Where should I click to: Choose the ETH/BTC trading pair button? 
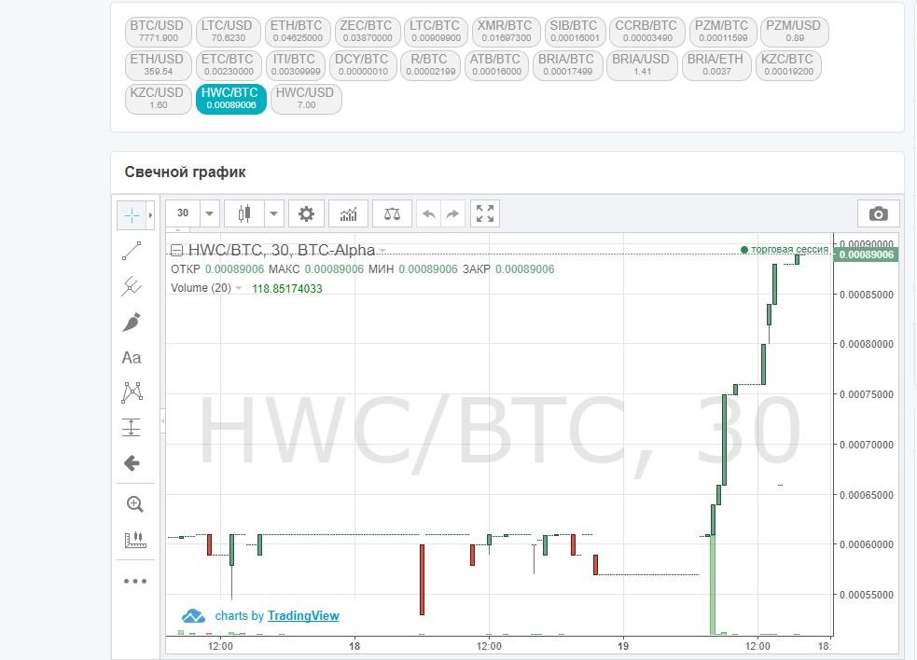[x=297, y=32]
